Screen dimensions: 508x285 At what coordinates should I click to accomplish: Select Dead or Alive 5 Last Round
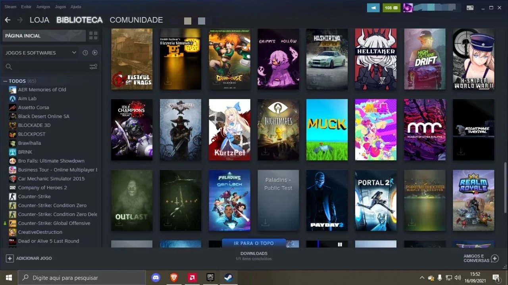pyautogui.click(x=48, y=241)
